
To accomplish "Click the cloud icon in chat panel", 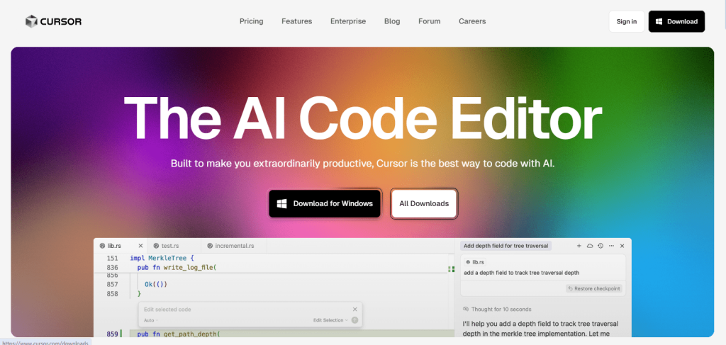I will pyautogui.click(x=590, y=246).
